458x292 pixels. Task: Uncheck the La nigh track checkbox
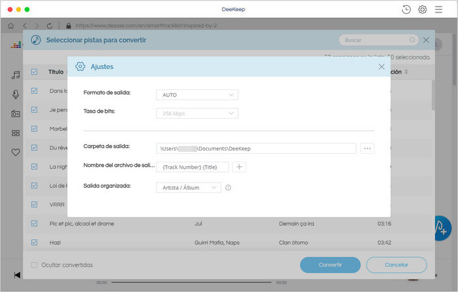[34, 167]
